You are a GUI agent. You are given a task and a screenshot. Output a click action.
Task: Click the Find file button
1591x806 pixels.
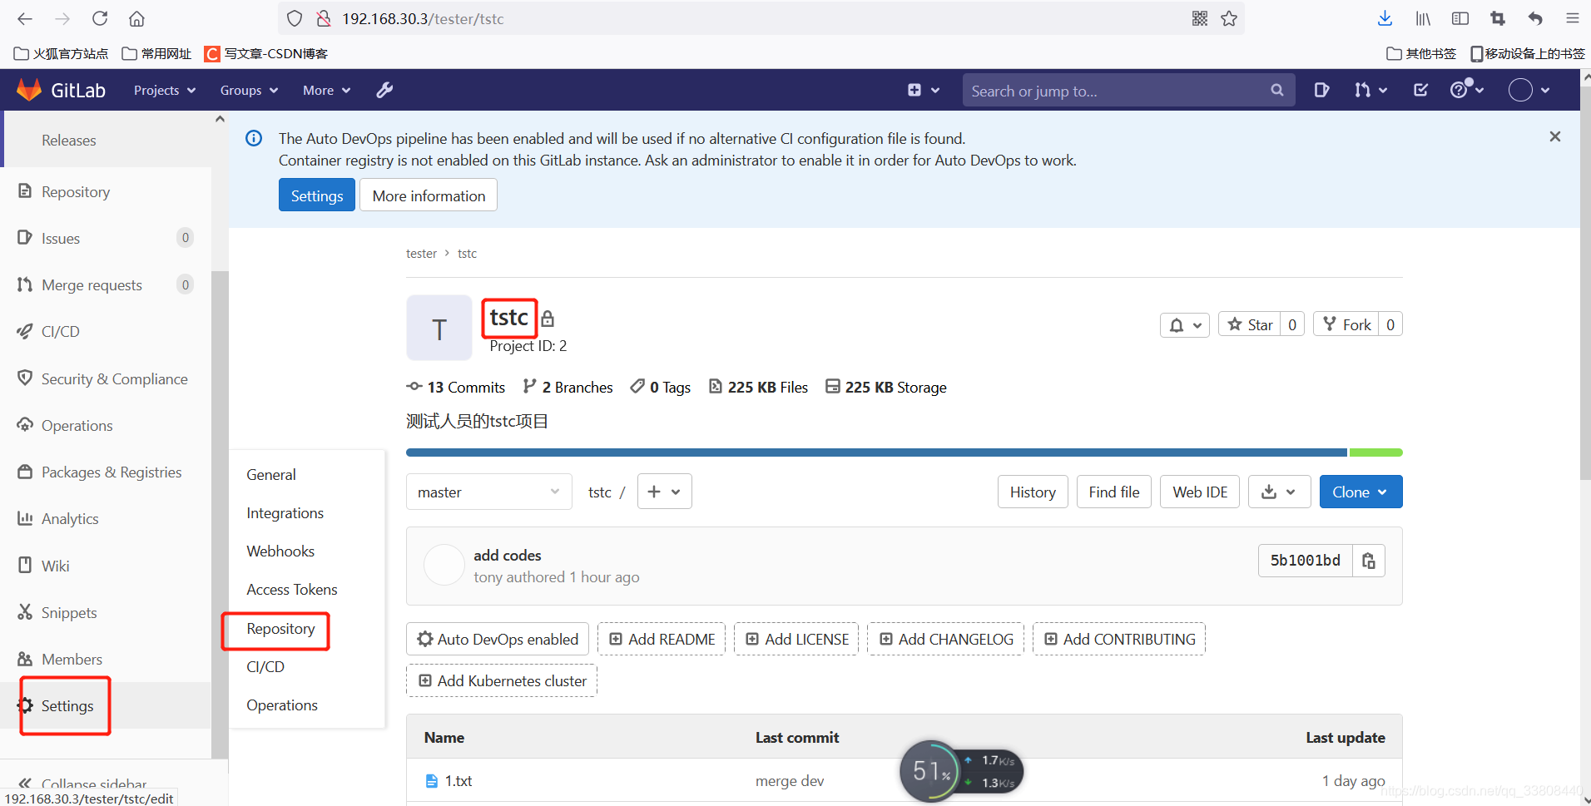point(1114,492)
